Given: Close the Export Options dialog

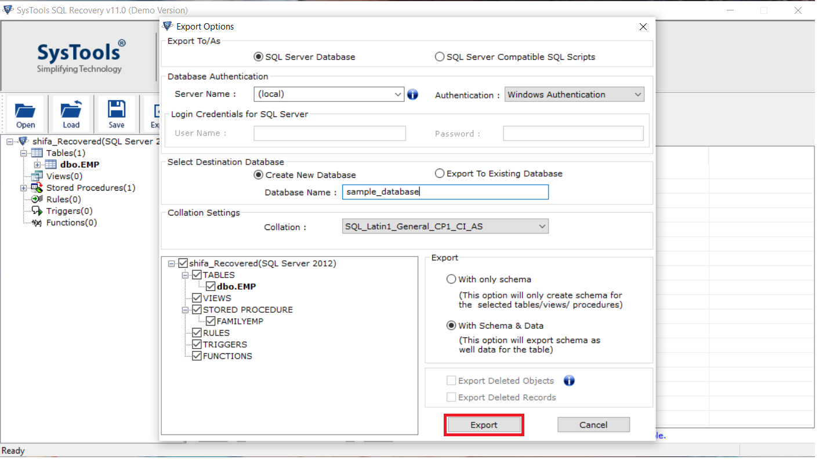Looking at the screenshot, I should click(x=643, y=27).
